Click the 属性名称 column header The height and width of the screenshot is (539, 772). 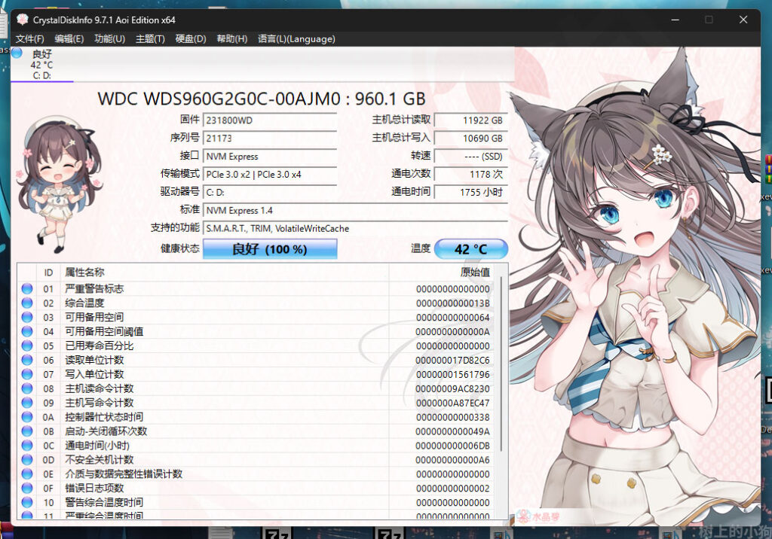[x=225, y=273]
